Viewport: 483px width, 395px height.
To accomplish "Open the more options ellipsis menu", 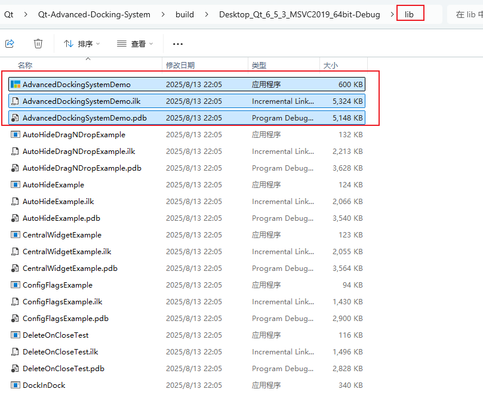I will [x=178, y=44].
